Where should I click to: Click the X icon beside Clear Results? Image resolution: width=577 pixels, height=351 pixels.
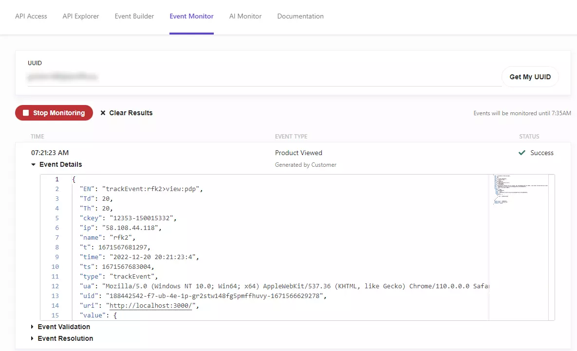(103, 113)
